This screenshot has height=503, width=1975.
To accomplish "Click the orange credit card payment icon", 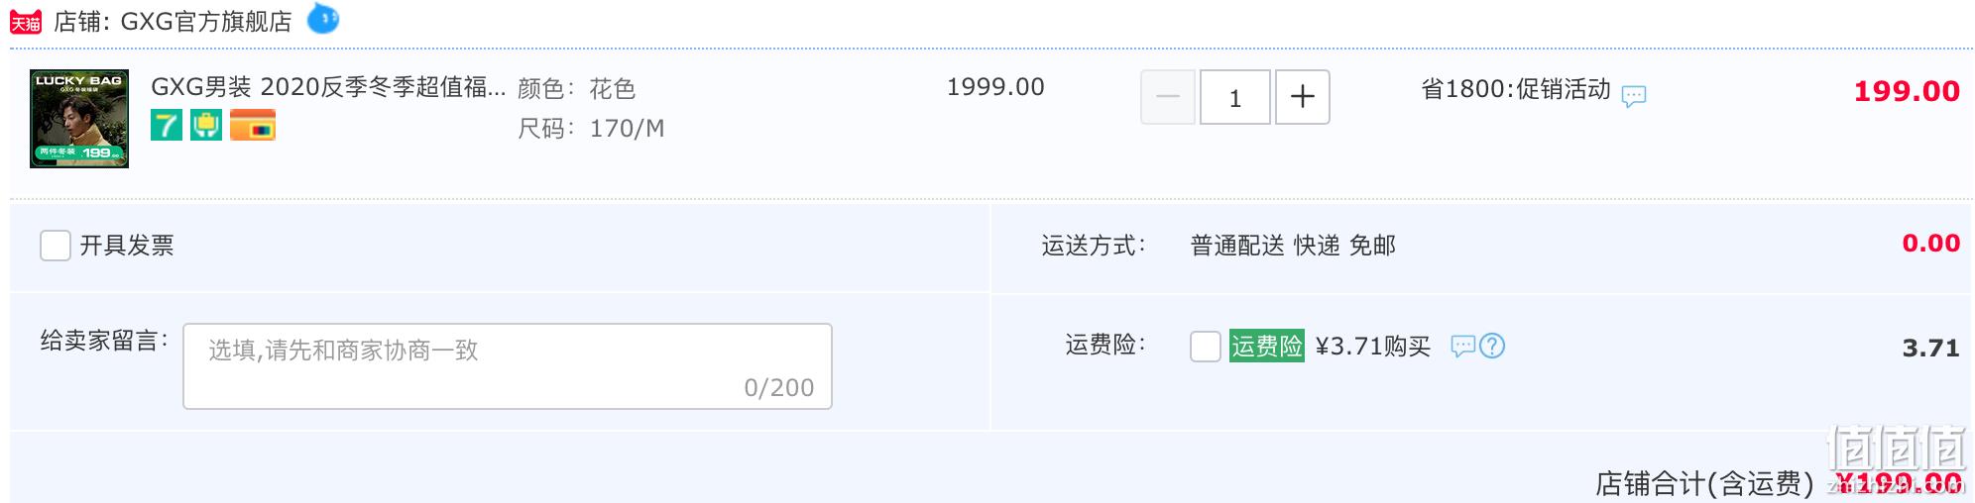I will pos(253,125).
